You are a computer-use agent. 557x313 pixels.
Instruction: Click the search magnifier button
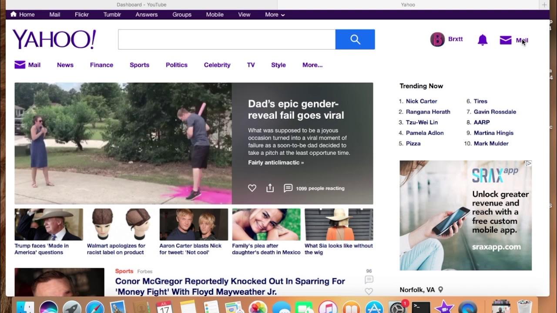(355, 40)
